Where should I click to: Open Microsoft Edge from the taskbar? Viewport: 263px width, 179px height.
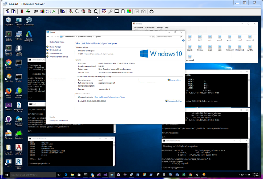[66, 175]
